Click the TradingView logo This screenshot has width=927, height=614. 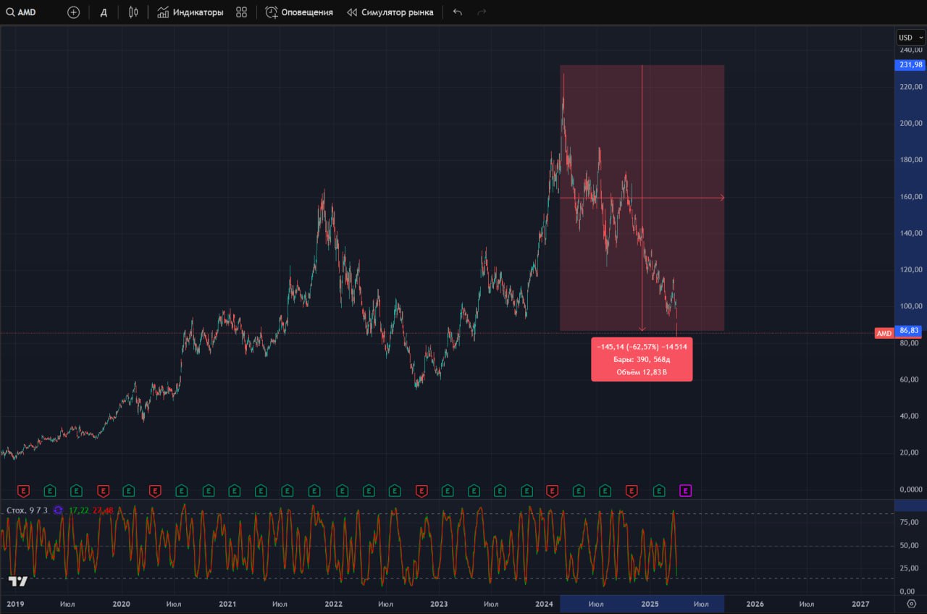(18, 581)
